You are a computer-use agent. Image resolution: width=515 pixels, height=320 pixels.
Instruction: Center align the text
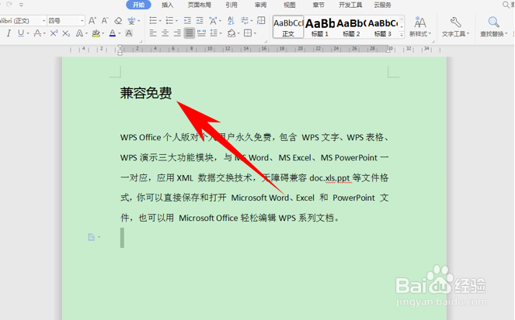[165, 33]
